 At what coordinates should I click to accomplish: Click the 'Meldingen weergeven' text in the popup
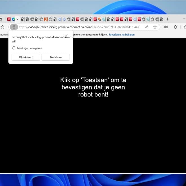(30, 48)
